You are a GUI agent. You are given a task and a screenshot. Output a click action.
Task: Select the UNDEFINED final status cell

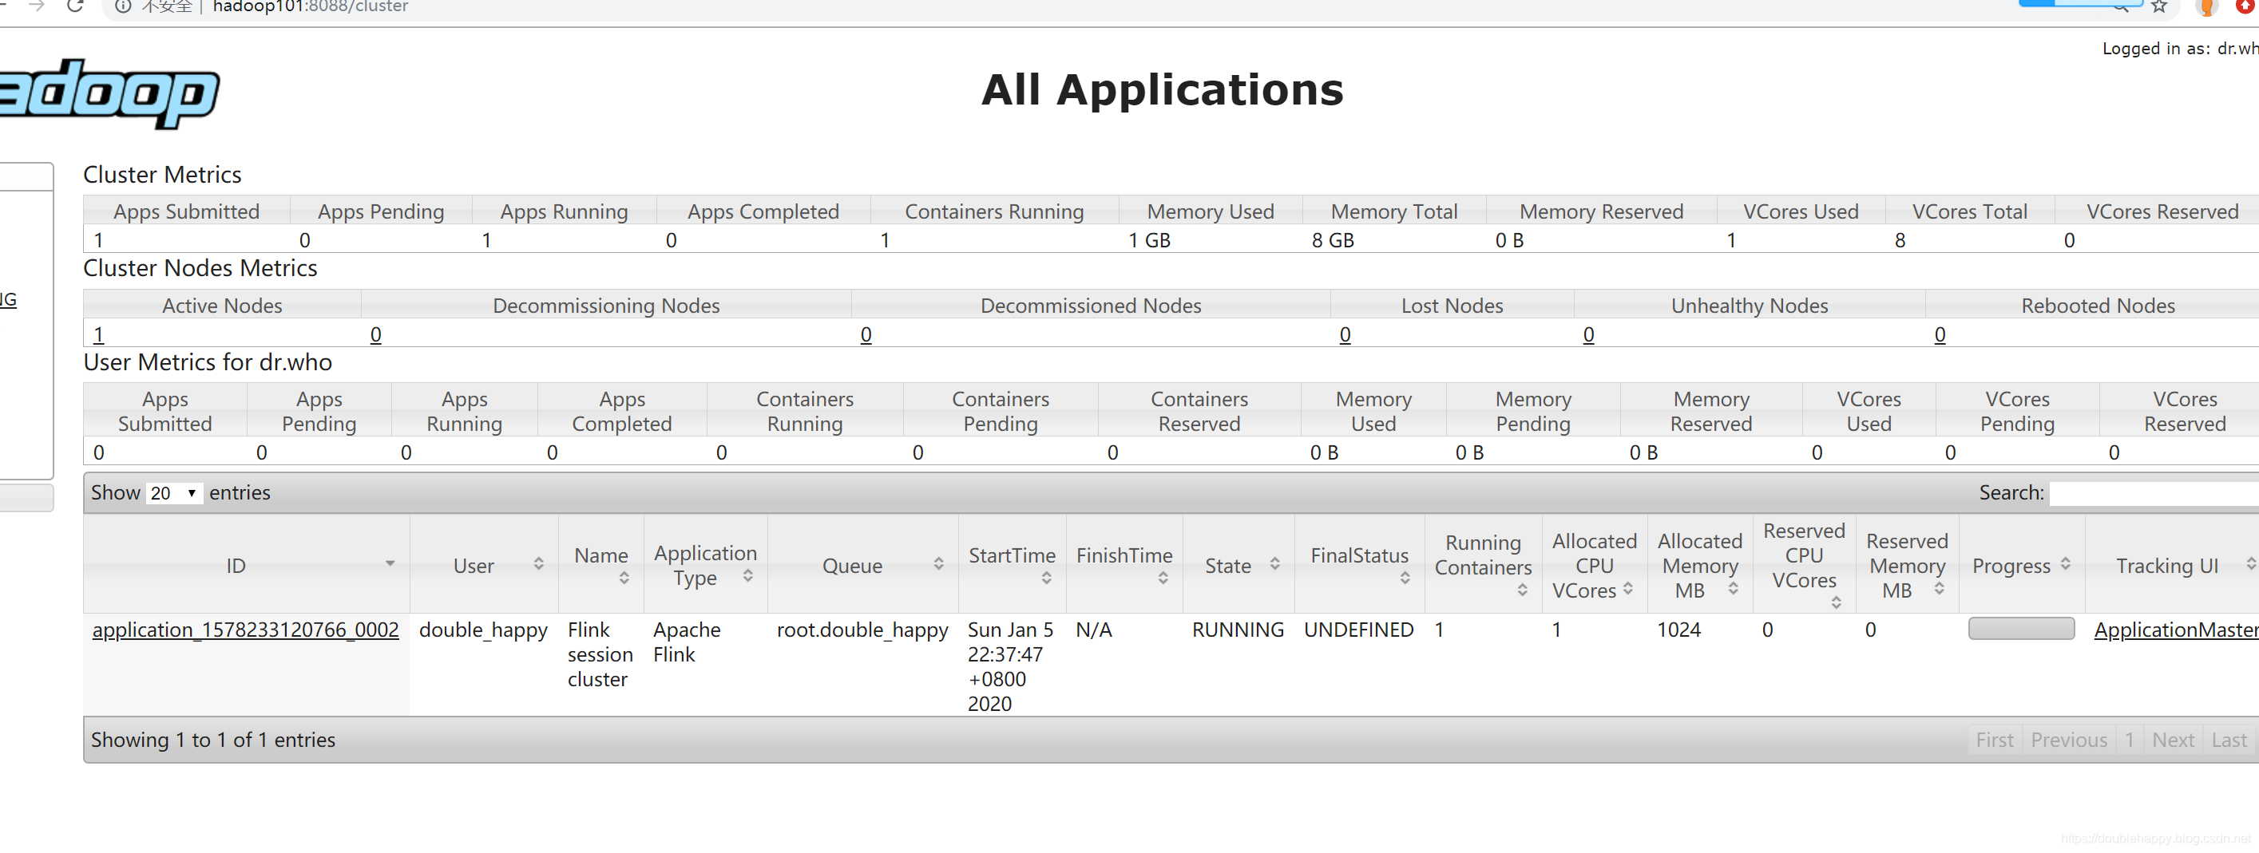pos(1358,630)
